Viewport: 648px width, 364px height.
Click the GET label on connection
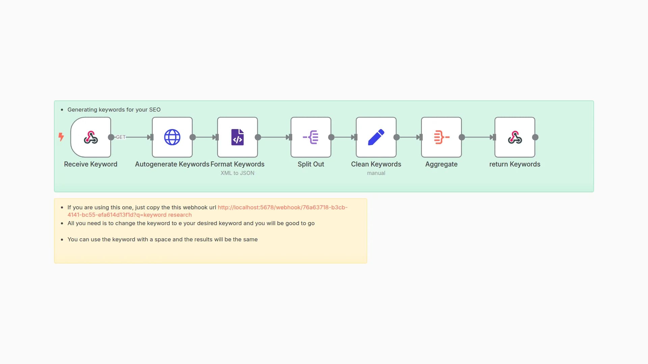click(x=121, y=137)
